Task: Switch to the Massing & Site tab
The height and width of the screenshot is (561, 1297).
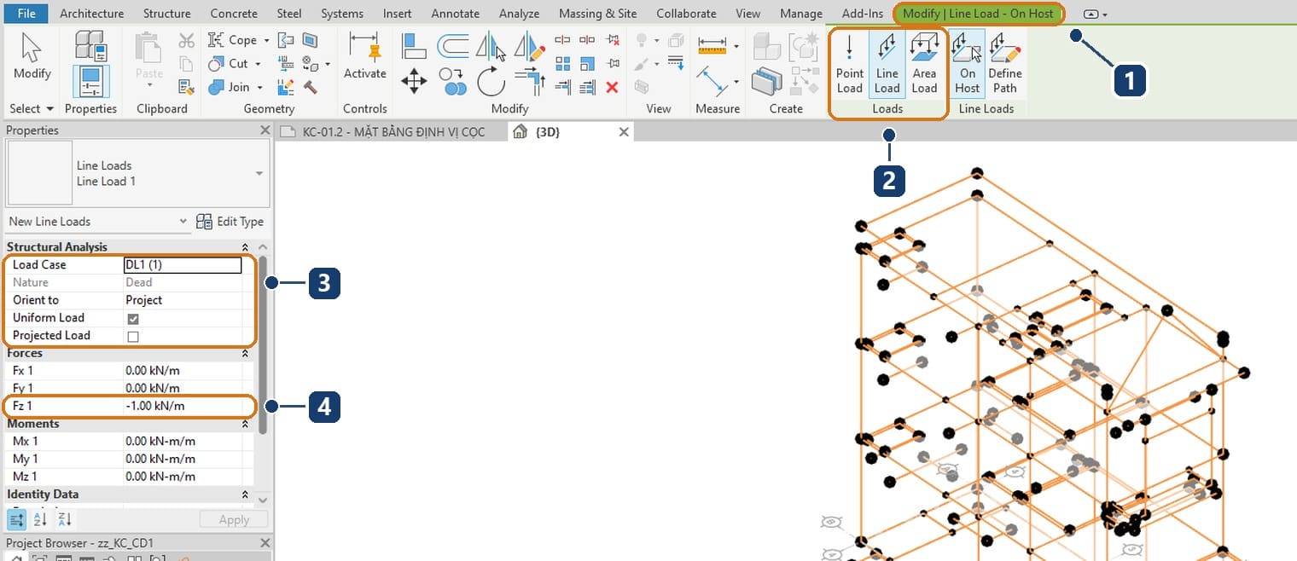Action: pos(597,14)
